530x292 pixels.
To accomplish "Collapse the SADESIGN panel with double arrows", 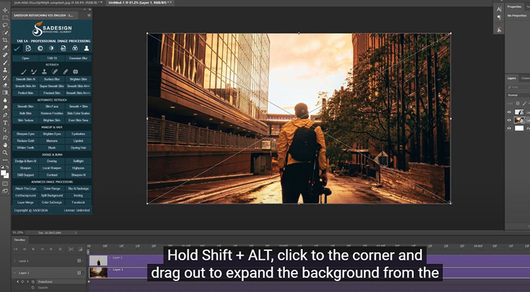I will 85,9.
